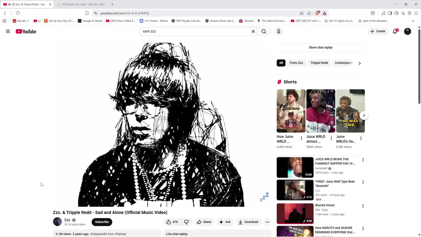Open YouTube notifications bell
Viewport: 421px width, 237px height.
395,31
